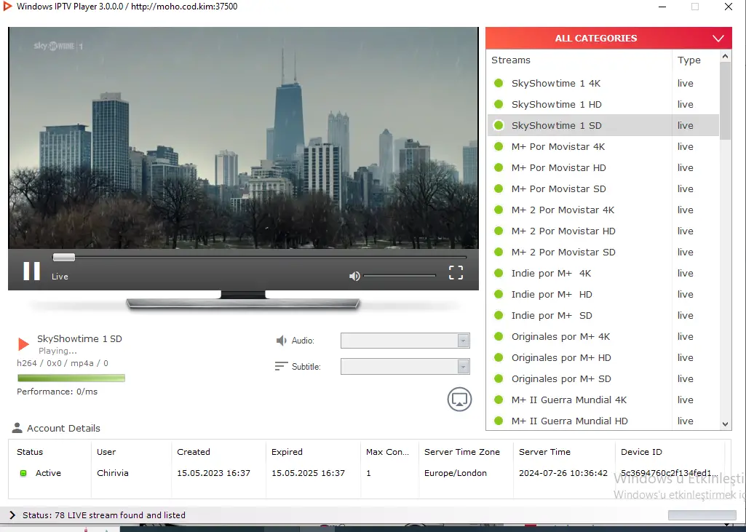
Task: Click green status dot for Indie por M+ SD
Action: coord(499,316)
